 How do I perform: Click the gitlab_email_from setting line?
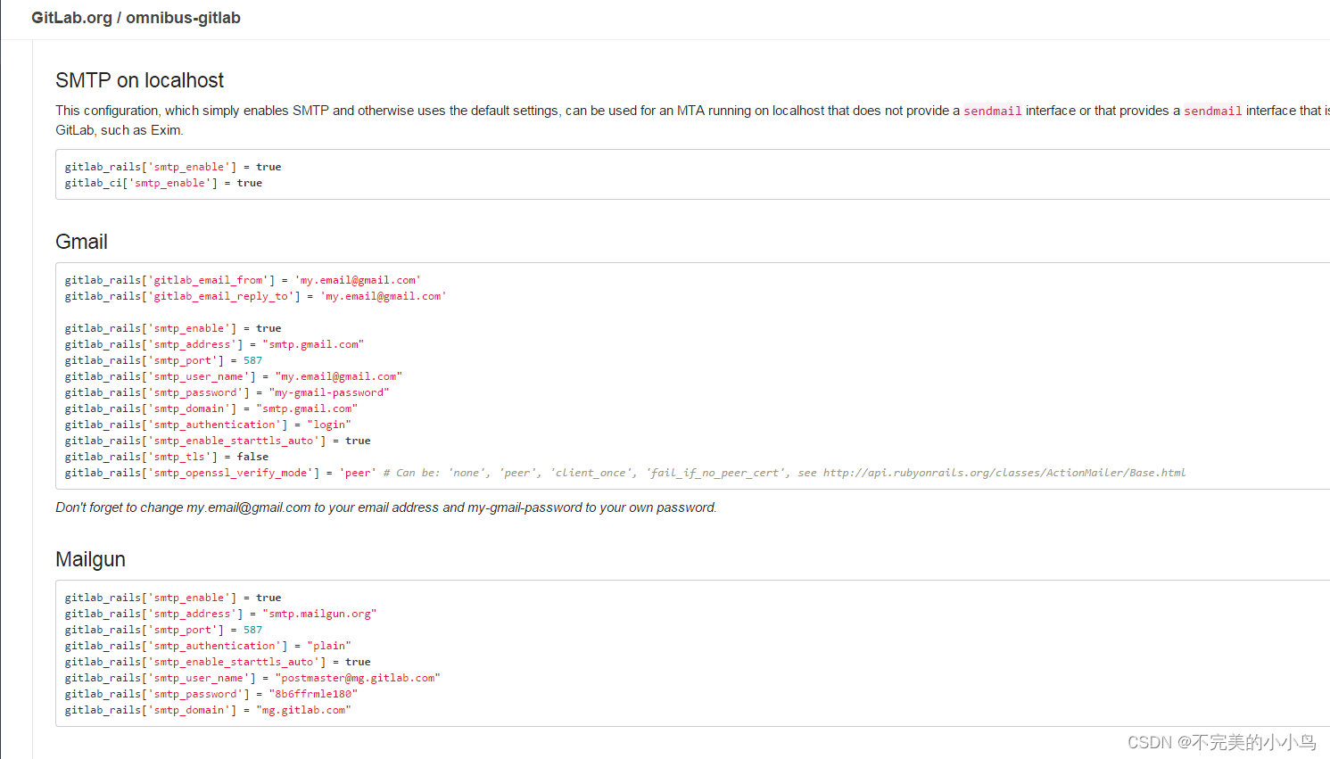tap(242, 280)
